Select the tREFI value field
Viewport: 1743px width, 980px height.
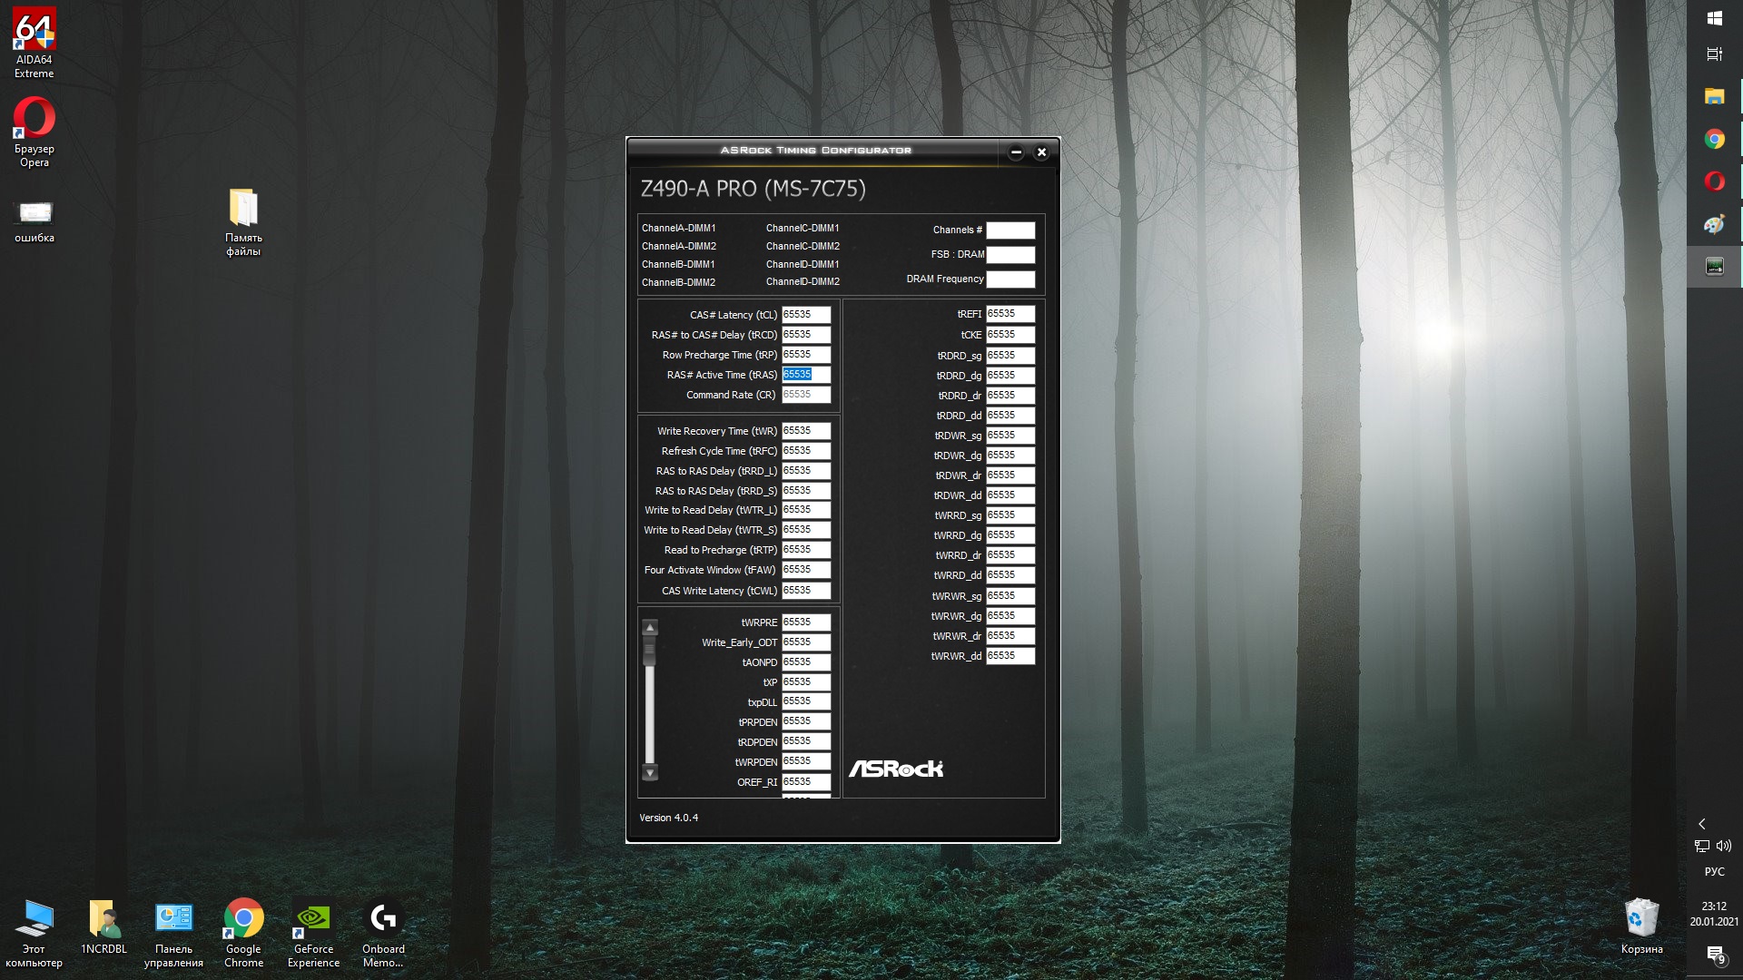click(1009, 314)
